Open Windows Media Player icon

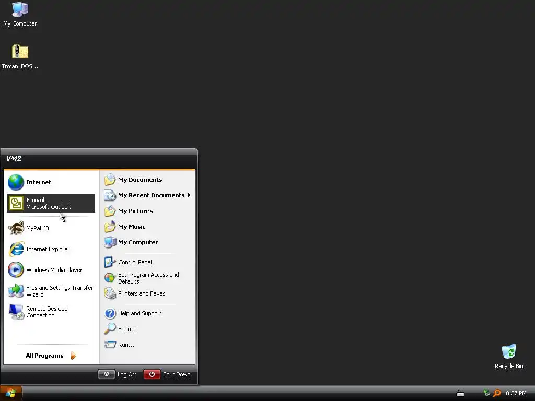pyautogui.click(x=16, y=270)
